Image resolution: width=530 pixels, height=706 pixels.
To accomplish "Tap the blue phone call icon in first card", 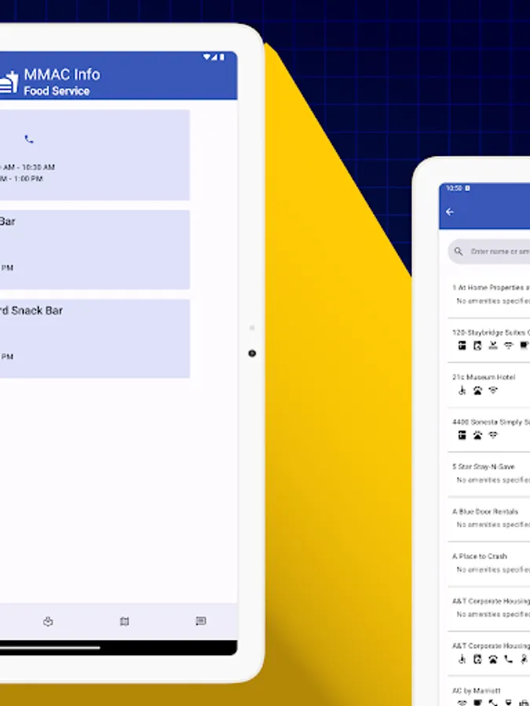I will point(29,139).
